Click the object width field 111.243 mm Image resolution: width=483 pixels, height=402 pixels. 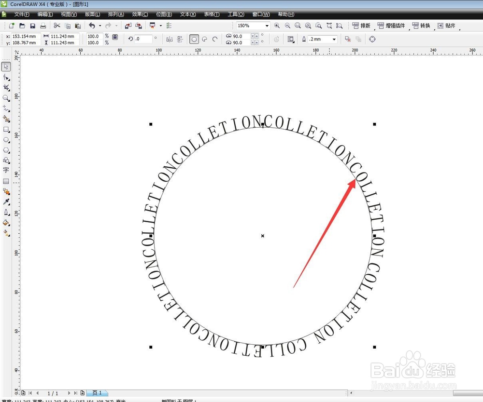tap(64, 36)
